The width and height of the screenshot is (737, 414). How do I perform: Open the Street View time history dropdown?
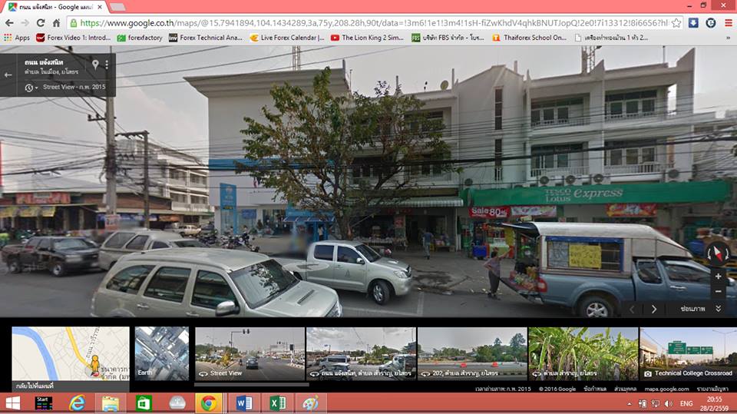click(x=30, y=88)
